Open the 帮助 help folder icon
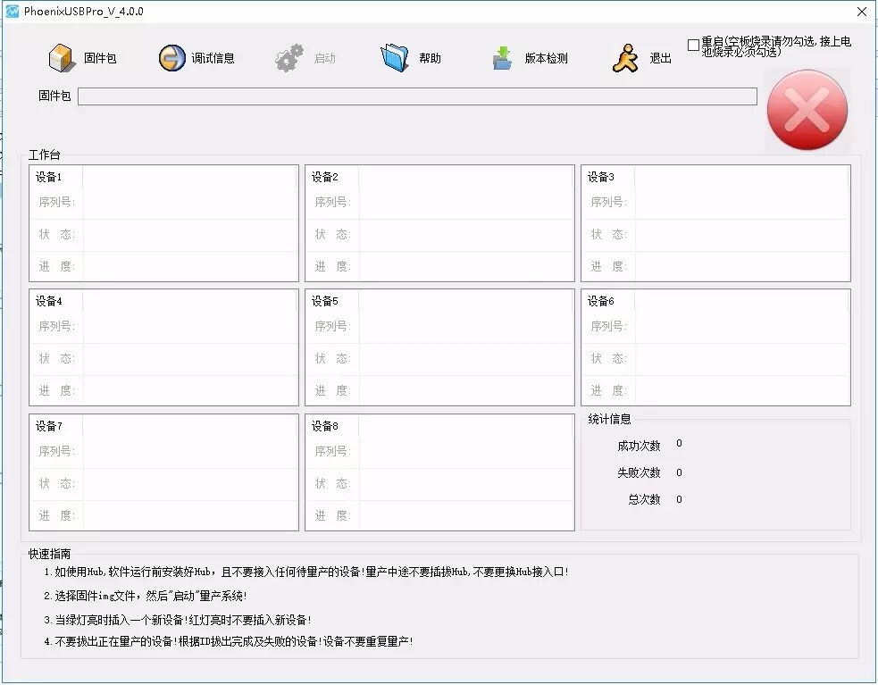Viewport: 878px width, 685px height. point(394,58)
